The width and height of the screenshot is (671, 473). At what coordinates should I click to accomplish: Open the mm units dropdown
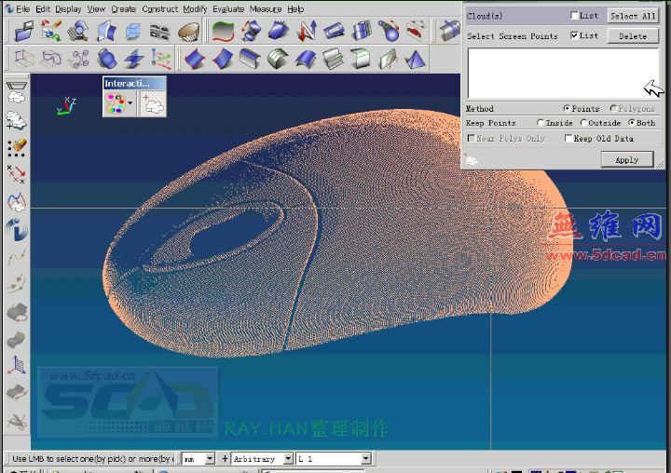tap(210, 459)
